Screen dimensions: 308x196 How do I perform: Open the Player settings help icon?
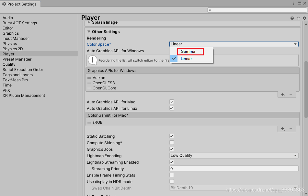tap(292, 18)
